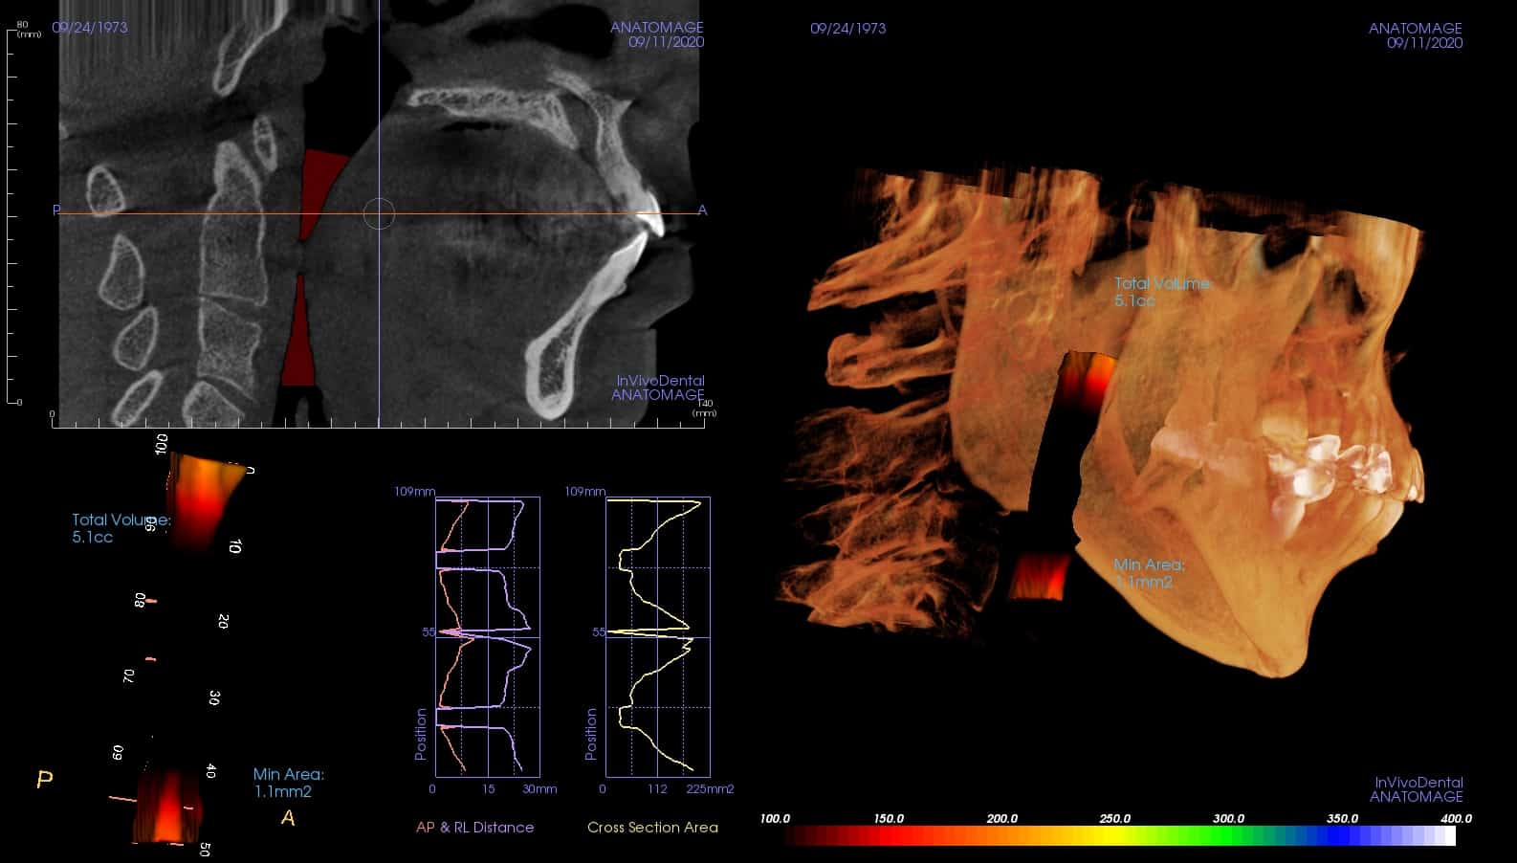Select Min Area 1.1mm2 label in airway panel
The height and width of the screenshot is (863, 1517).
(288, 783)
